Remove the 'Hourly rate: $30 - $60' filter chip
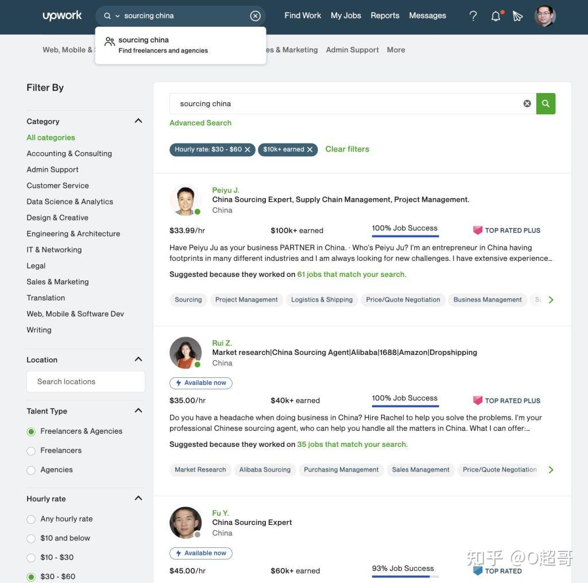The height and width of the screenshot is (583, 588). [247, 149]
